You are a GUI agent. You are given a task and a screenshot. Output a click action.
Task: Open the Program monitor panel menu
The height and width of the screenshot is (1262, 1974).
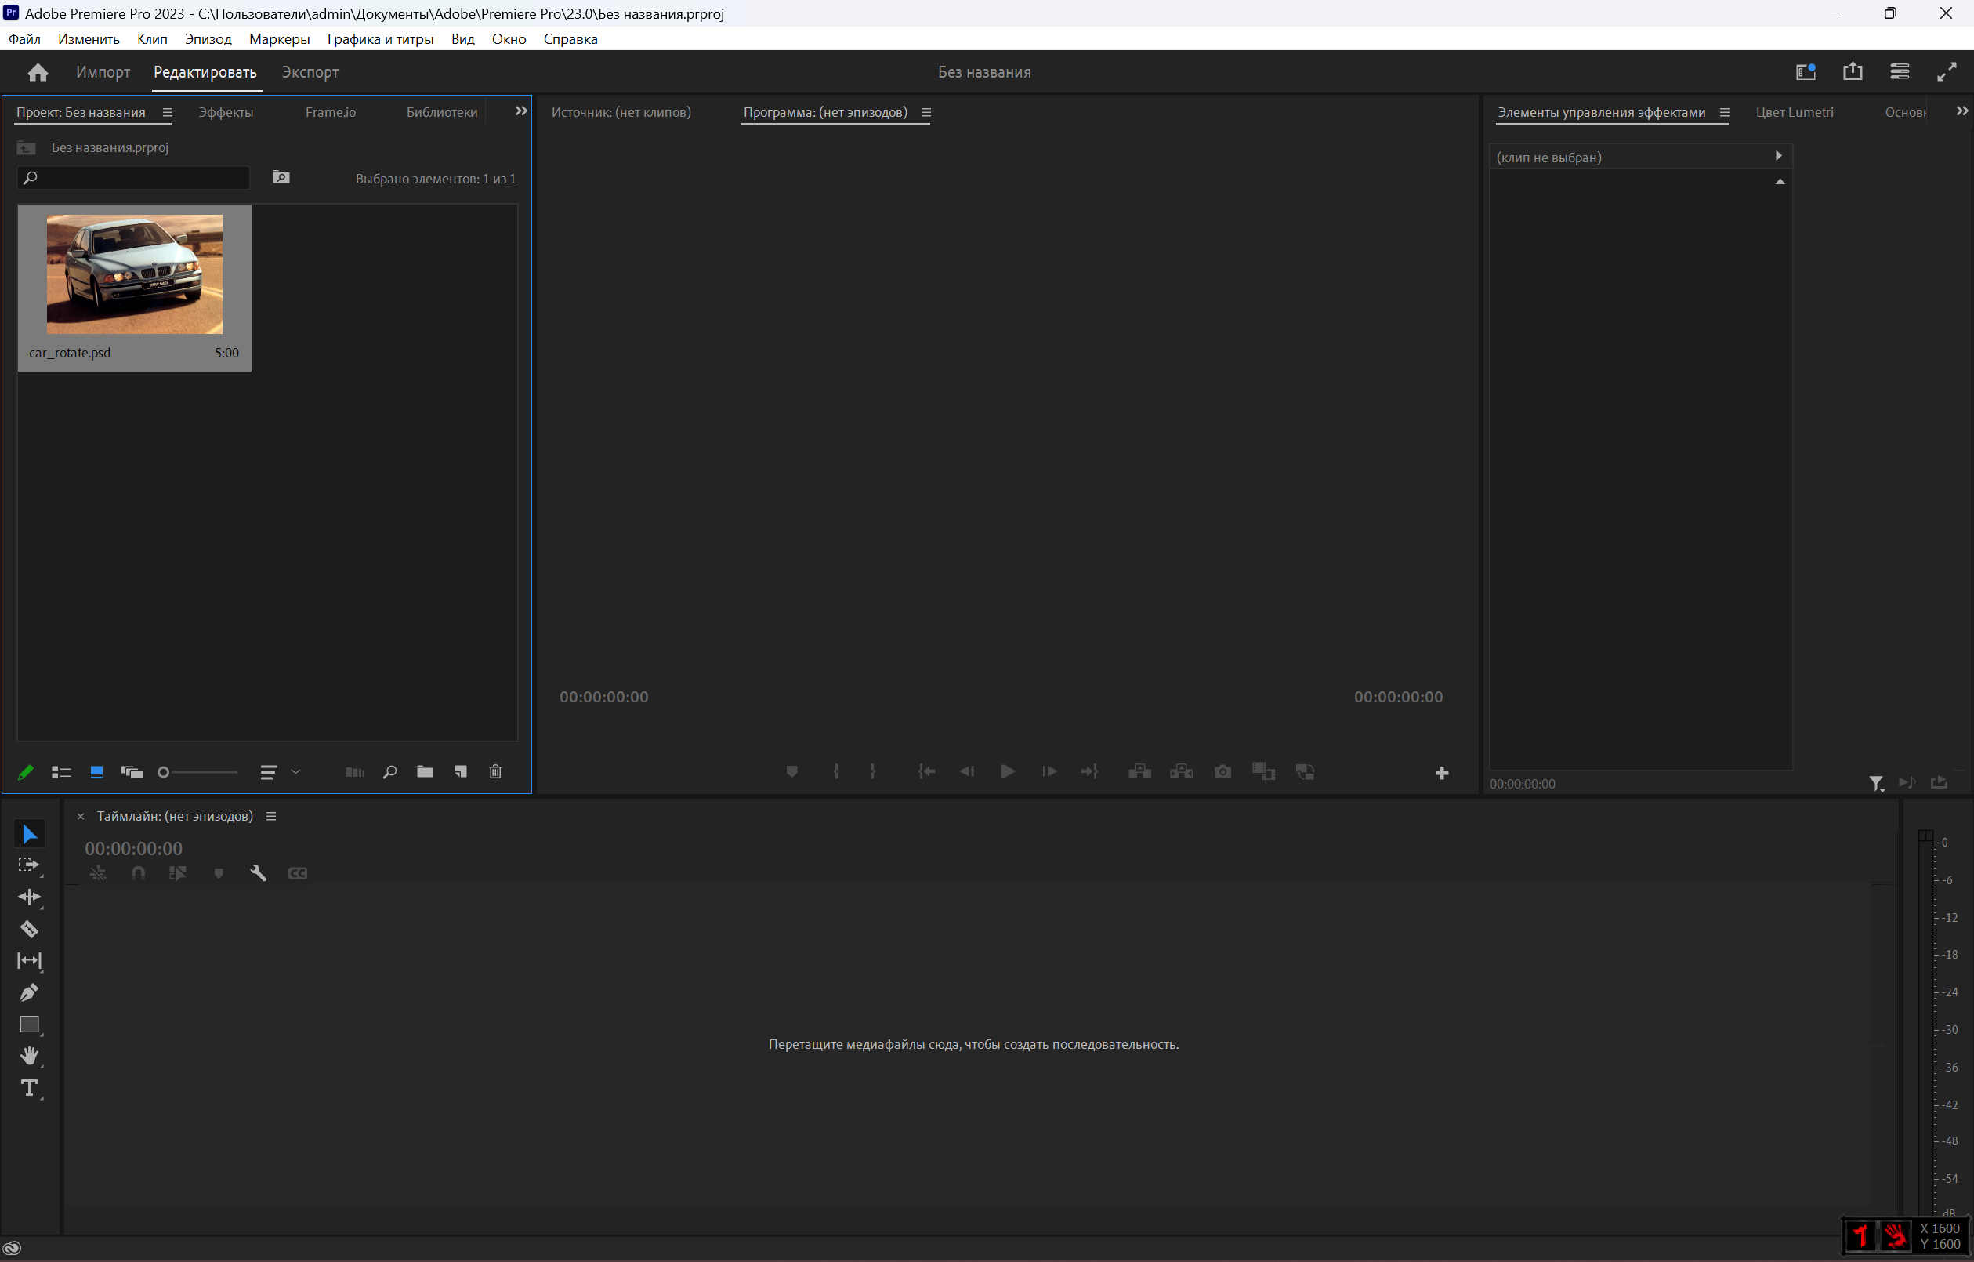(x=925, y=112)
